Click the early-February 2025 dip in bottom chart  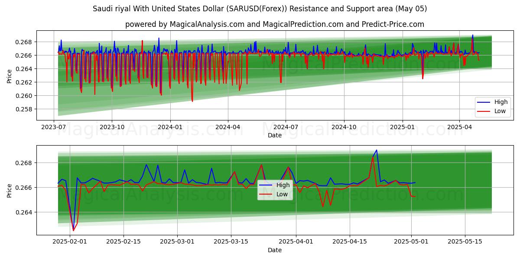(73, 230)
